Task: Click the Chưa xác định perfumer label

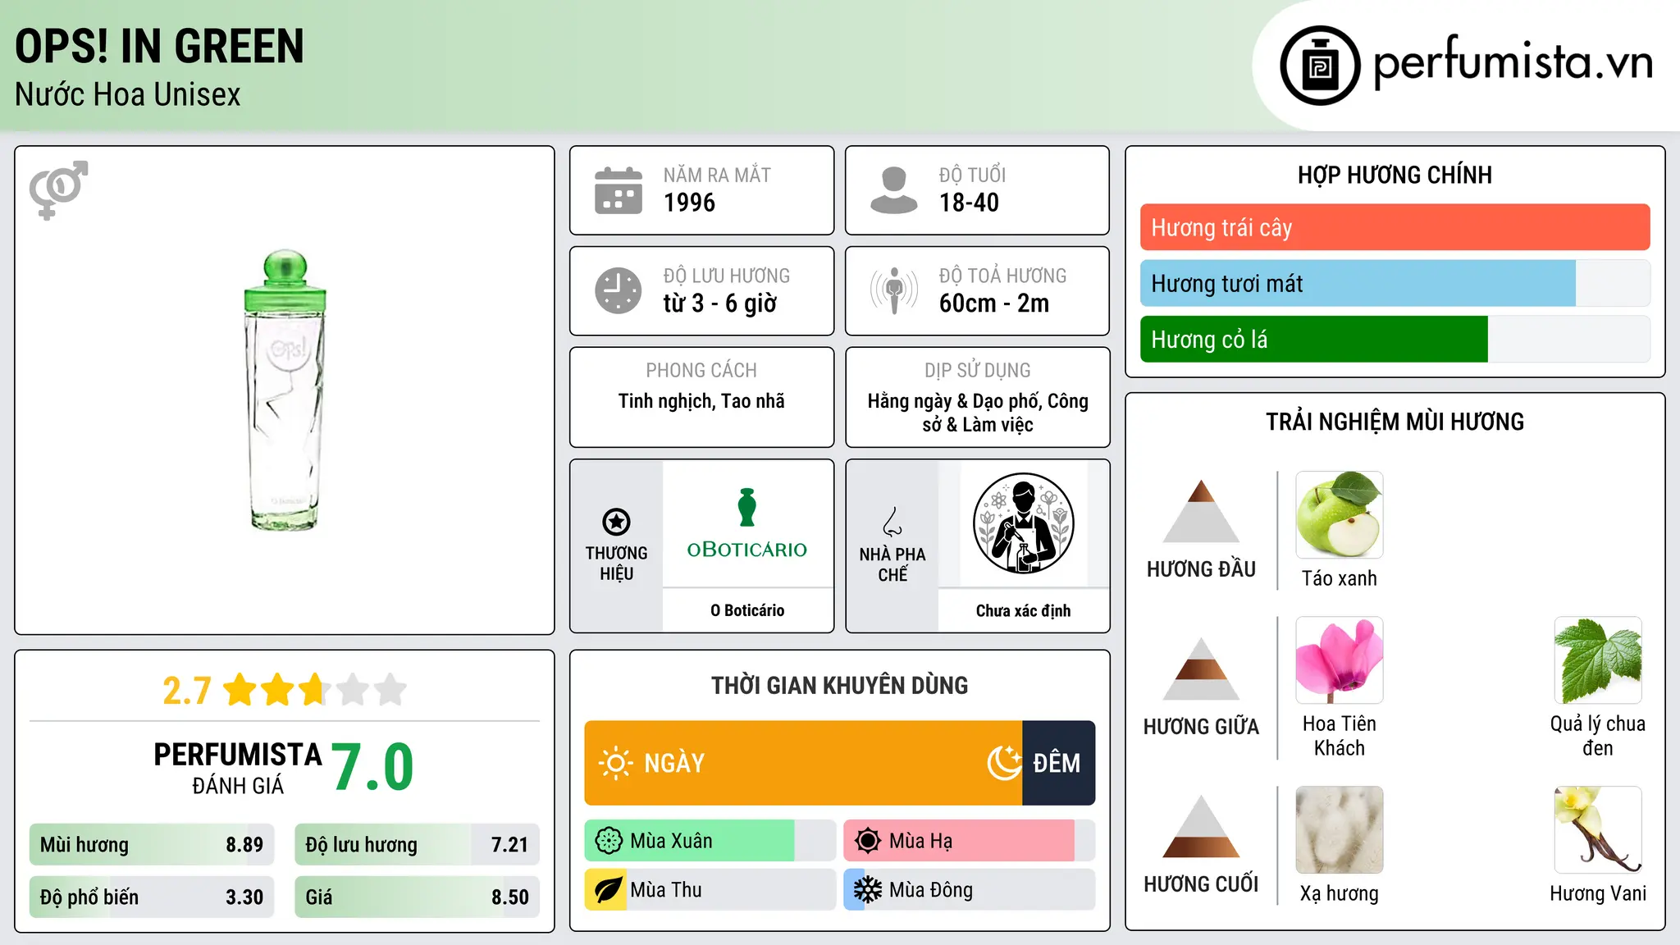Action: point(1023,610)
